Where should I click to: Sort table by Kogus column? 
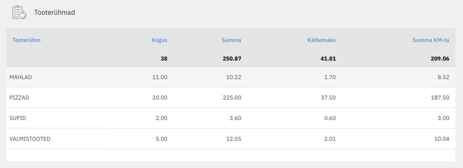[159, 40]
